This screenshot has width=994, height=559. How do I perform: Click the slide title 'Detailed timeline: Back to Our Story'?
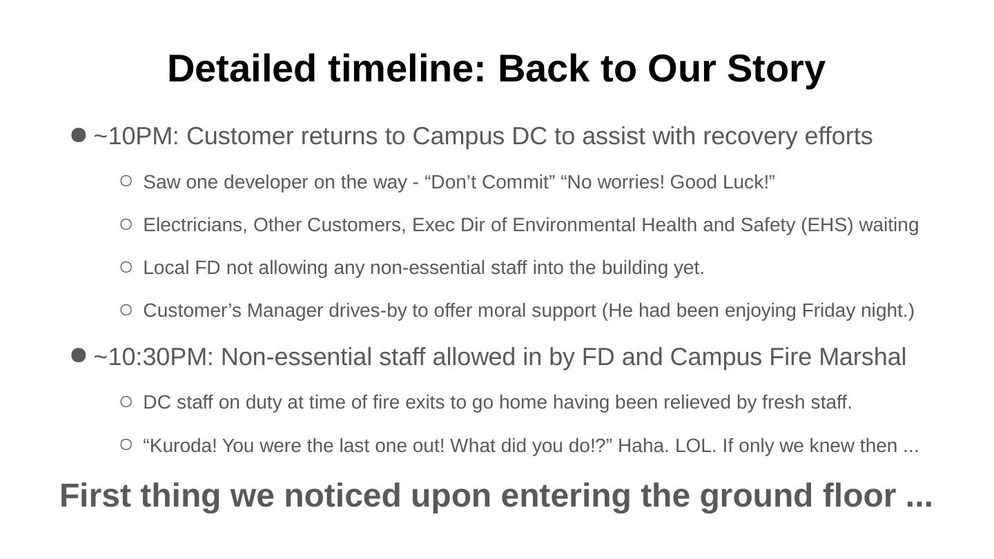tap(496, 69)
